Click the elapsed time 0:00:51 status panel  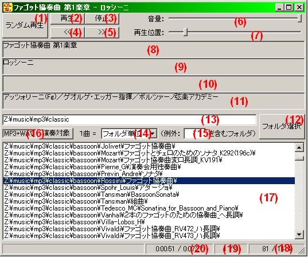pos(179,249)
